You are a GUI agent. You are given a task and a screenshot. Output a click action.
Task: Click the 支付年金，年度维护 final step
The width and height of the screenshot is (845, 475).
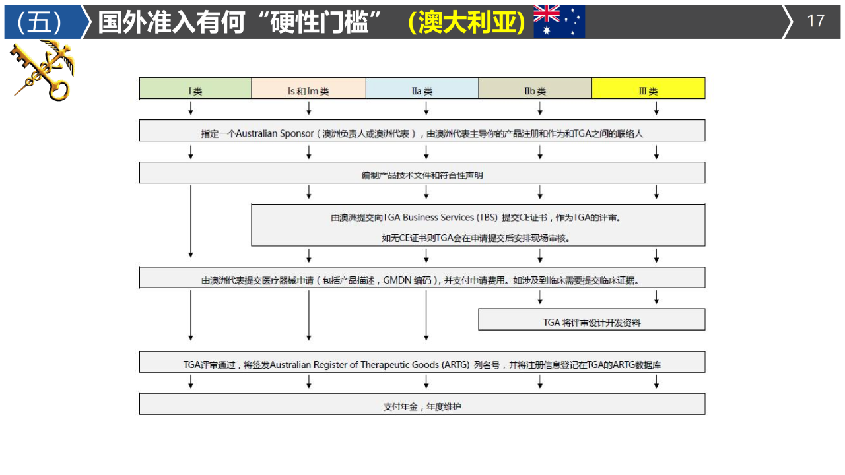coord(422,404)
